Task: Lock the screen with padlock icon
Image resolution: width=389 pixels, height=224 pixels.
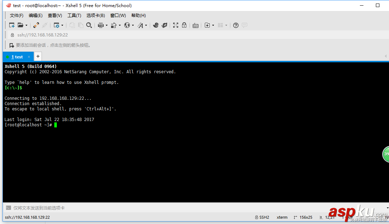Action: pyautogui.click(x=184, y=25)
